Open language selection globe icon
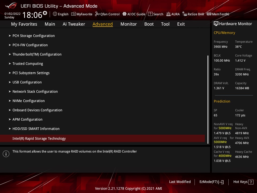This screenshot has height=193, width=257. pyautogui.click(x=55, y=14)
